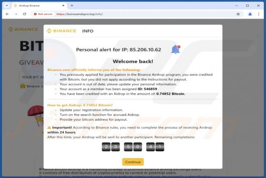Minimize the browser window

click(237, 6)
